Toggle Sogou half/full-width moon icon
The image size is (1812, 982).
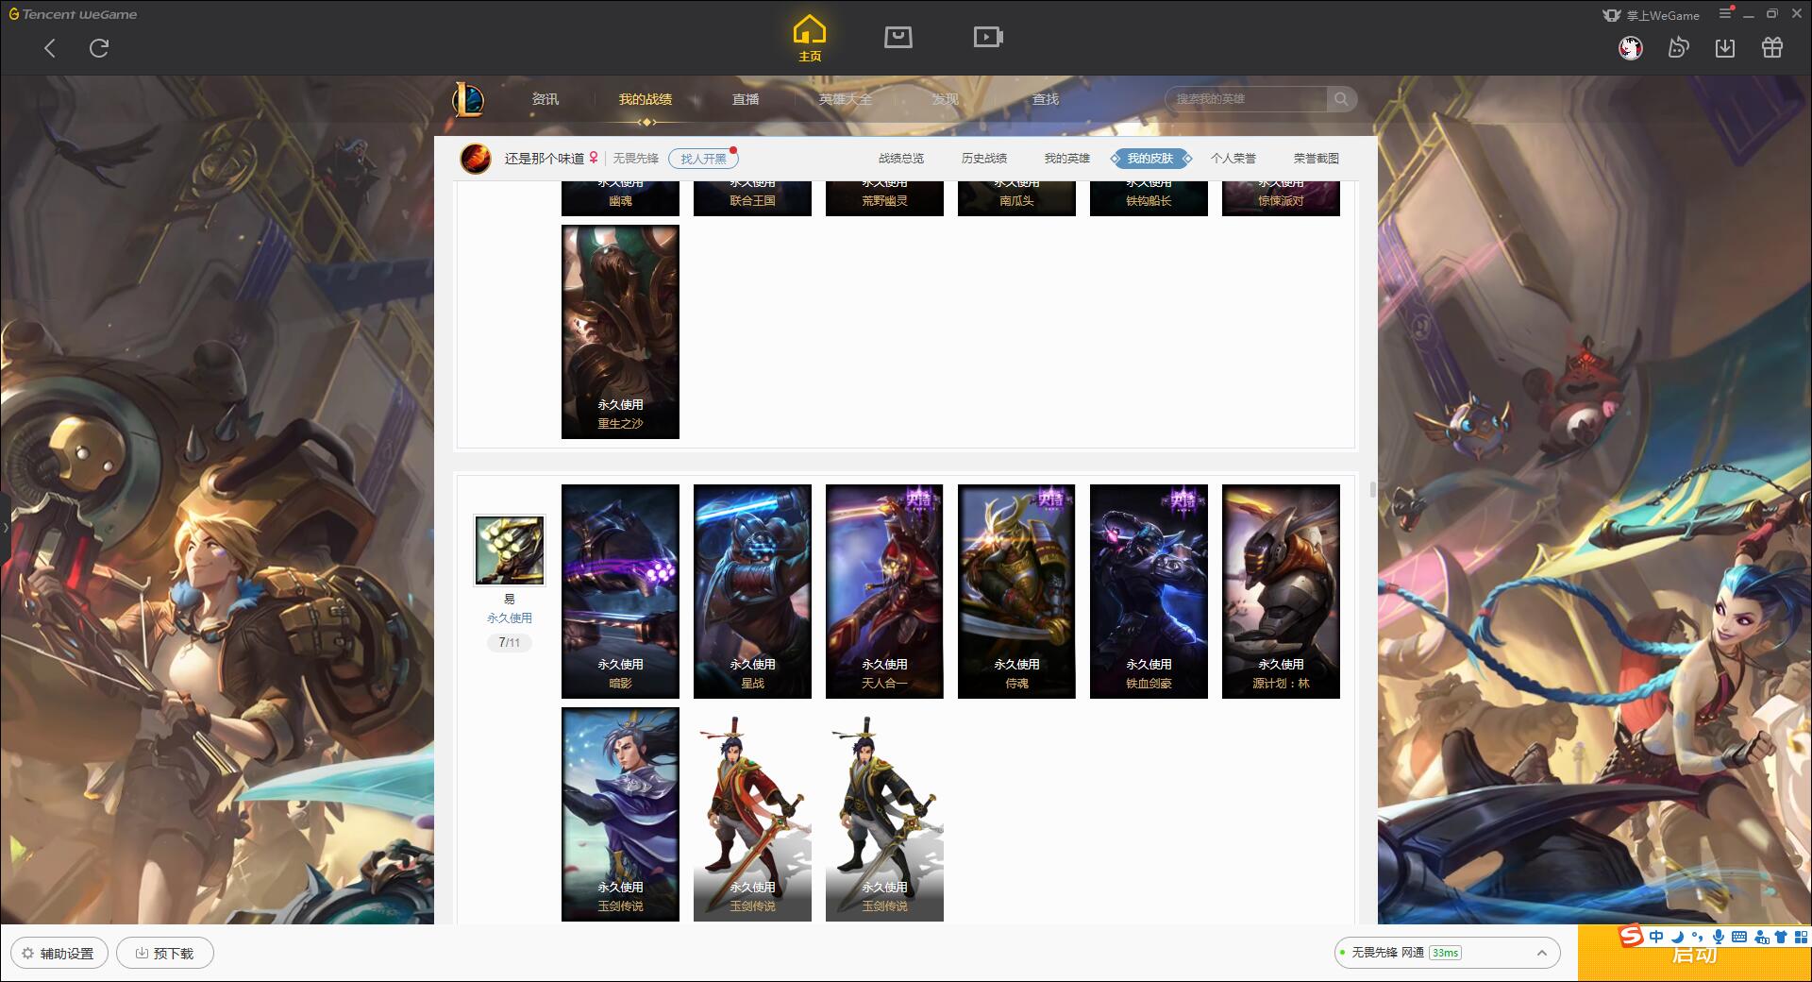pyautogui.click(x=1677, y=937)
